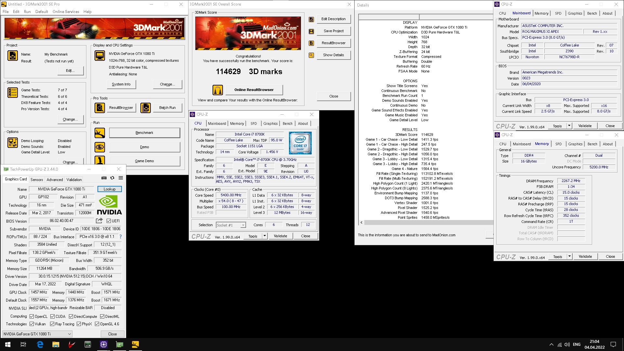Toggle the DirectML checkbox
The height and width of the screenshot is (351, 624).
(102, 317)
